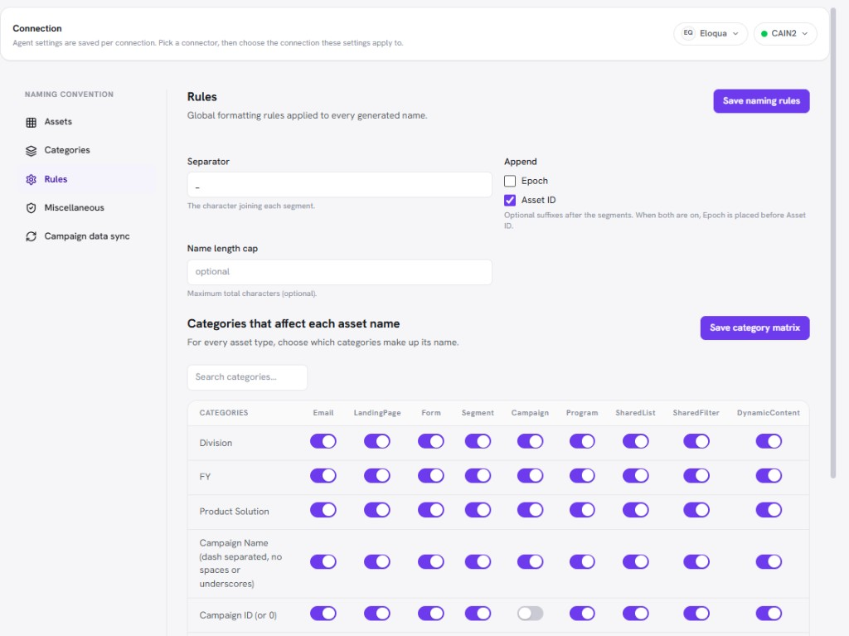Save the naming rules
Image resolution: width=849 pixels, height=636 pixels.
[761, 101]
